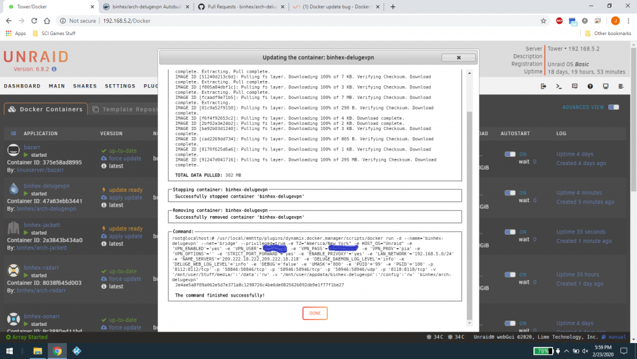Open the Dashboard menu
This screenshot has width=637, height=359.
(22, 86)
